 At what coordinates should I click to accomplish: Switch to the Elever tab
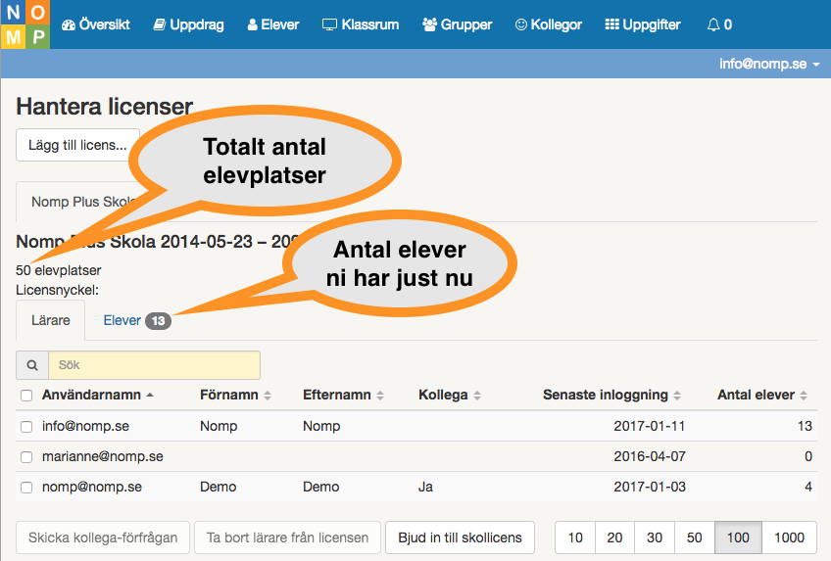135,320
